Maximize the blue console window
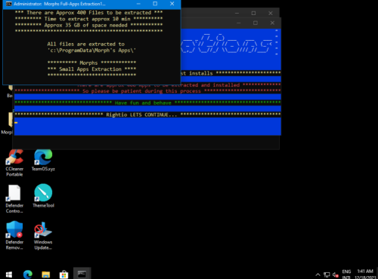The image size is (378, 279). coord(256,23)
